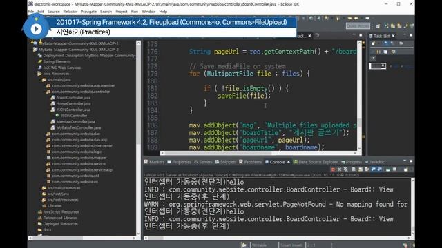Open MyBatisTestController.java in explorer
442x248 pixels.
(x=78, y=127)
